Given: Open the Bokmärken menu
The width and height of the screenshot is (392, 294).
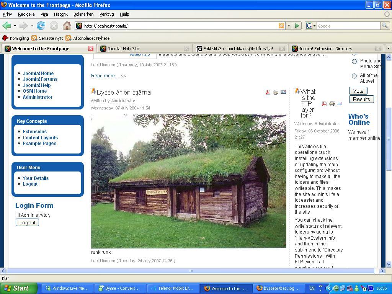Looking at the screenshot, I should [83, 14].
